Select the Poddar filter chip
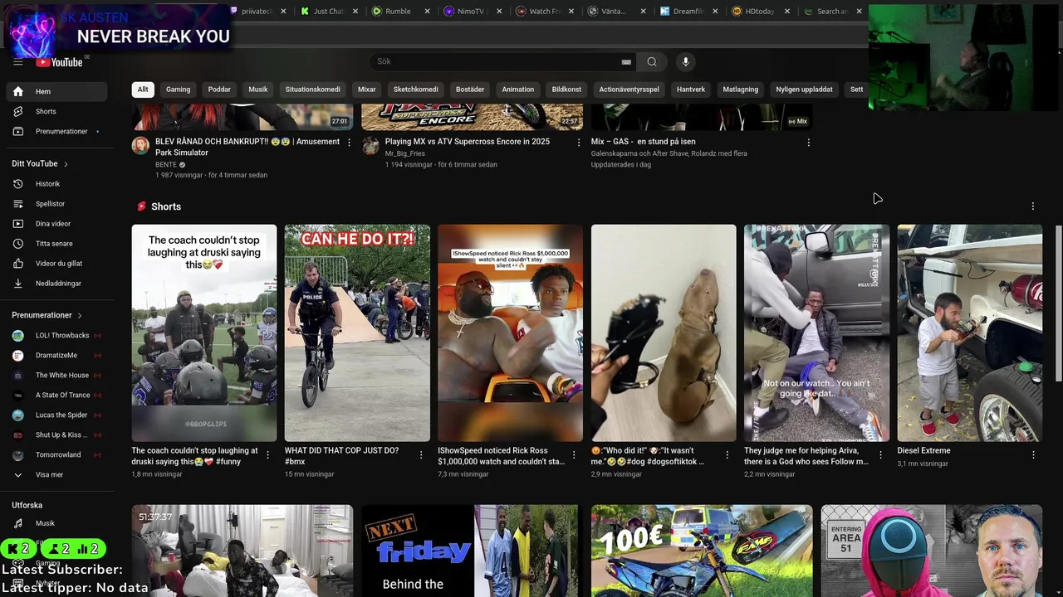This screenshot has width=1063, height=597. 219,90
